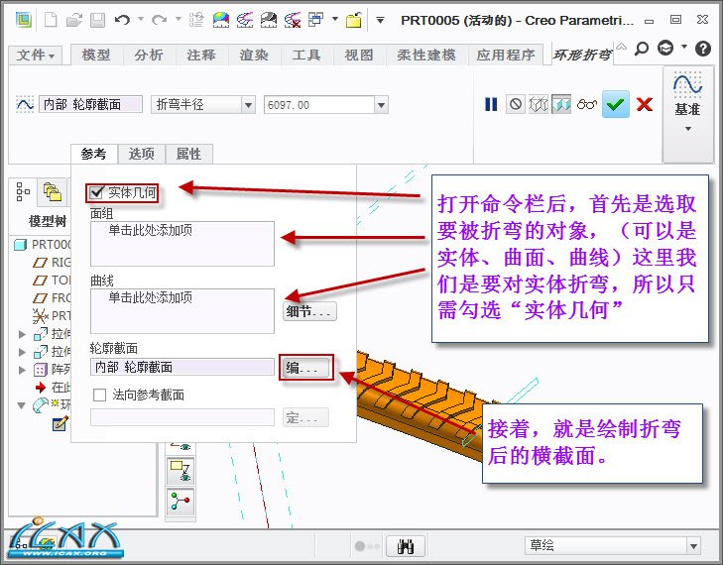Open the 选项 panel tab
723x565 pixels.
click(141, 154)
